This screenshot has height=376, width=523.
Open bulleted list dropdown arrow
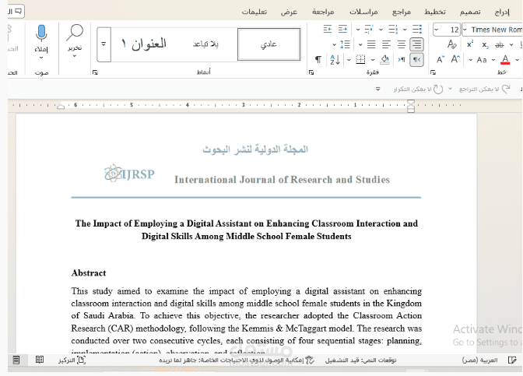(405, 30)
